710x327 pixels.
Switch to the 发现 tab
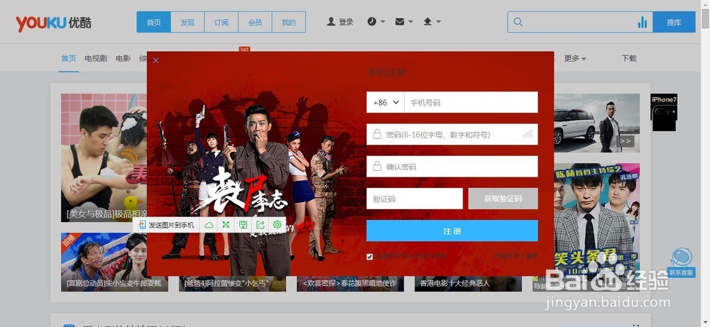click(x=187, y=22)
